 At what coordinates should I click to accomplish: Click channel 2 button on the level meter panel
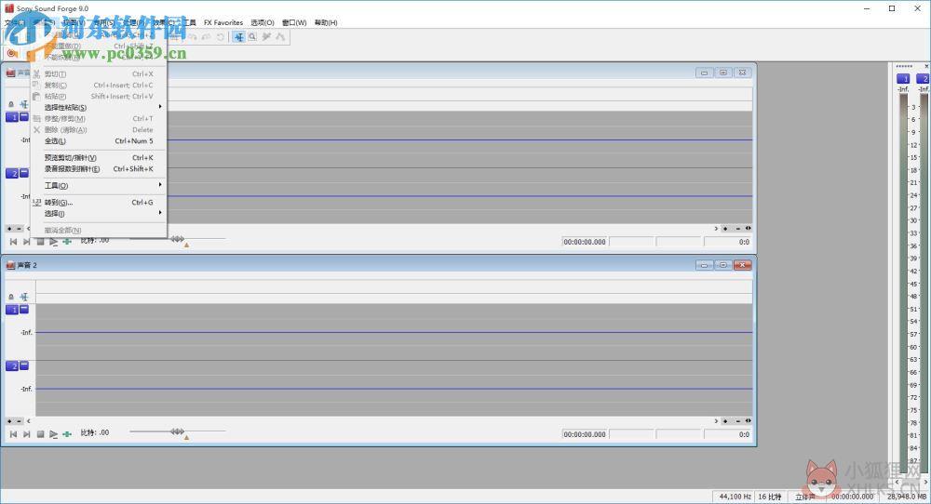[x=924, y=78]
